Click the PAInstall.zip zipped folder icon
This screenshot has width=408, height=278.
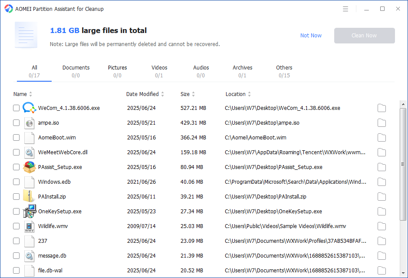click(x=28, y=196)
